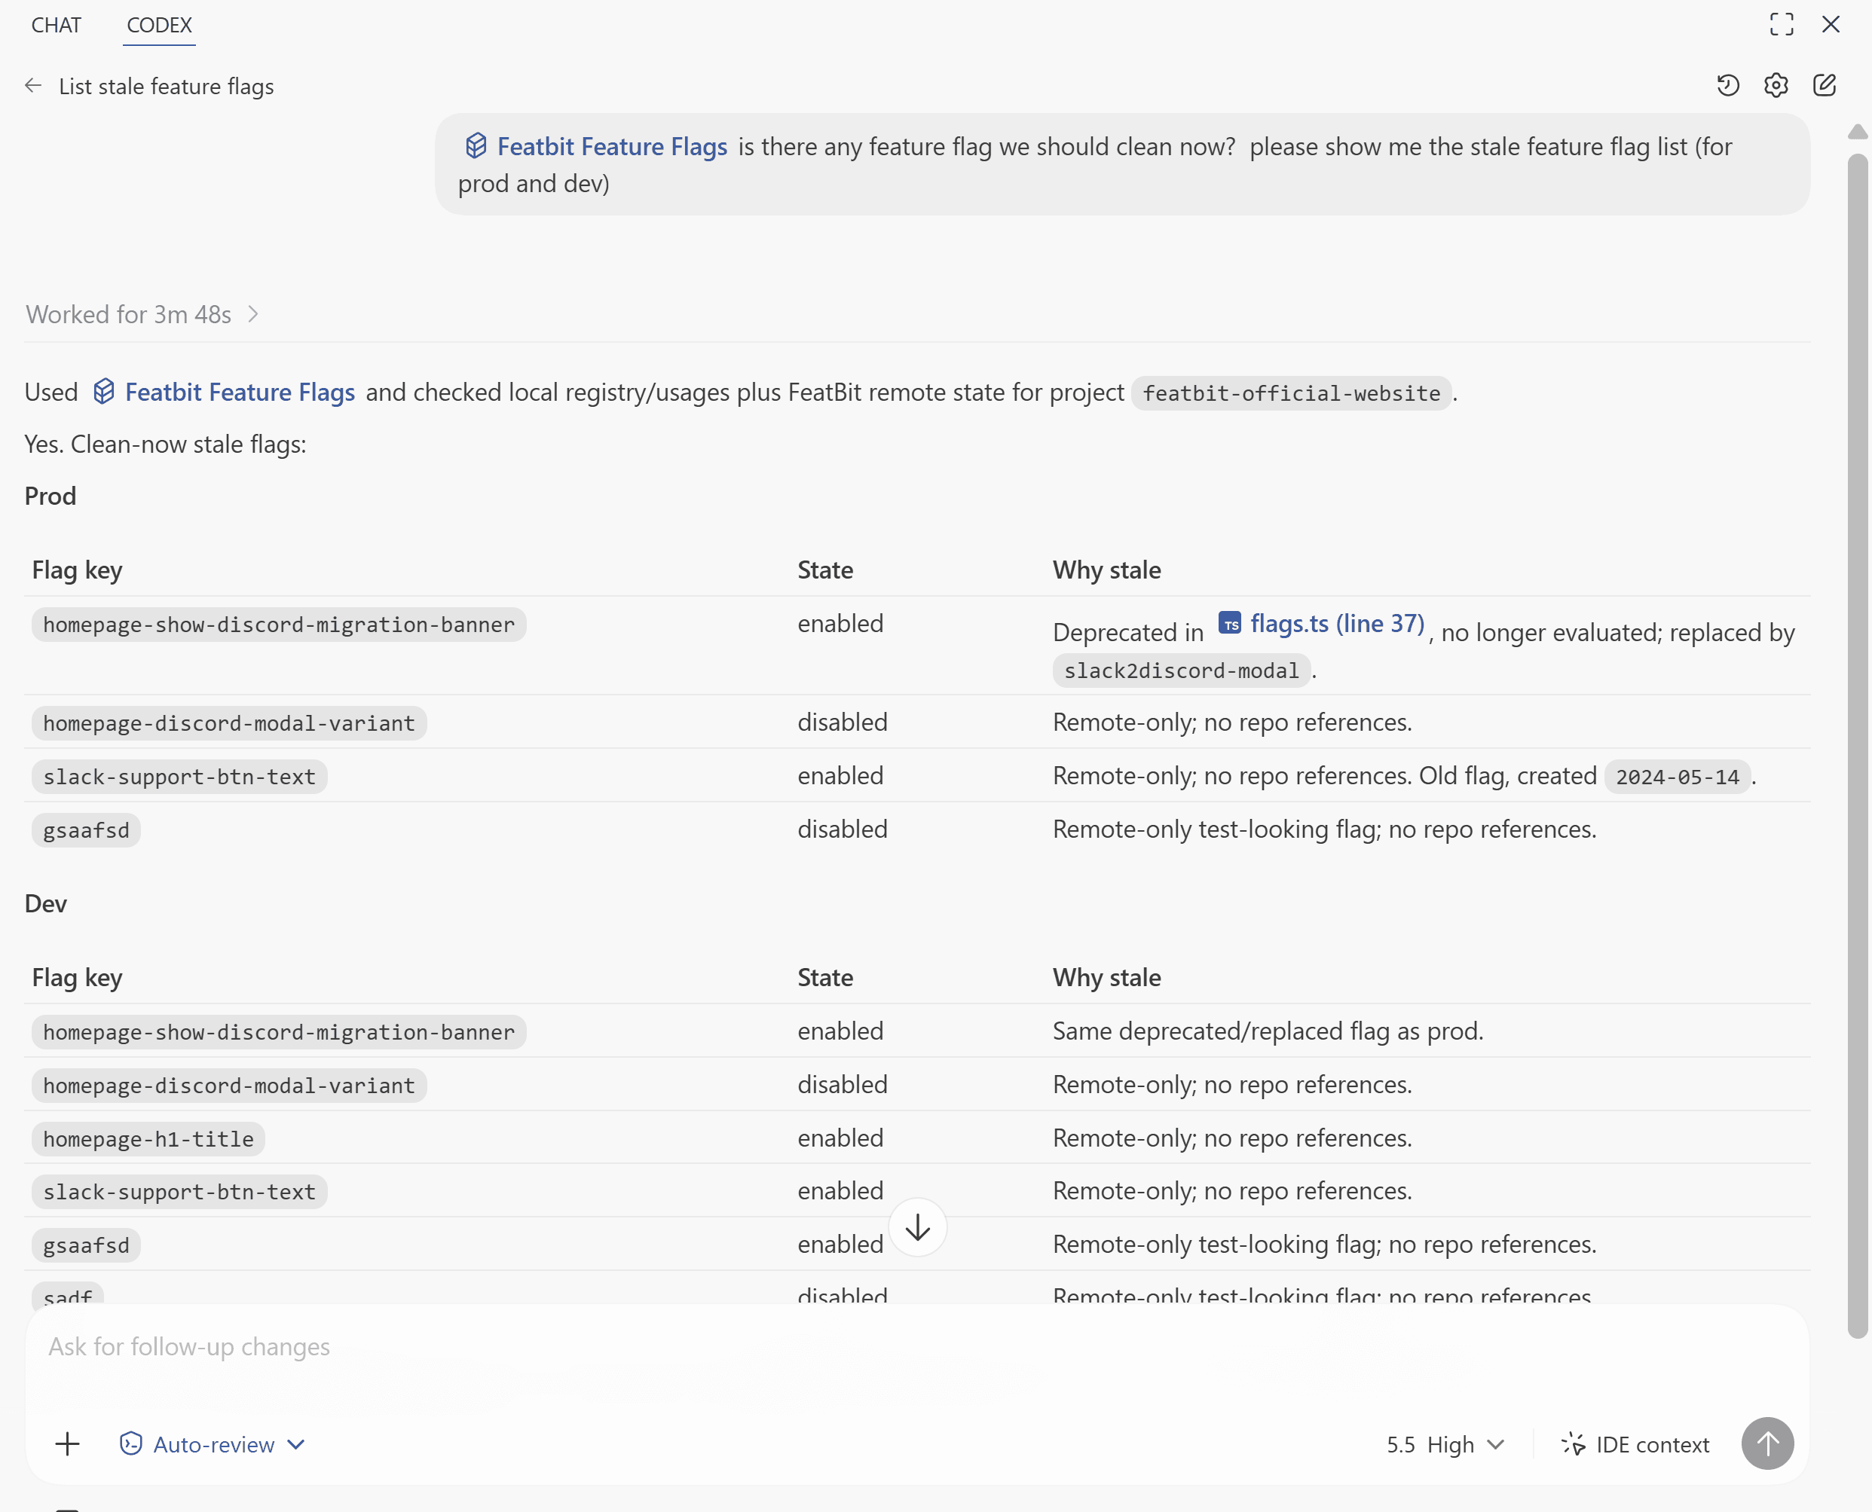
Task: Click gsaafsd in Prod table
Action: tap(86, 830)
